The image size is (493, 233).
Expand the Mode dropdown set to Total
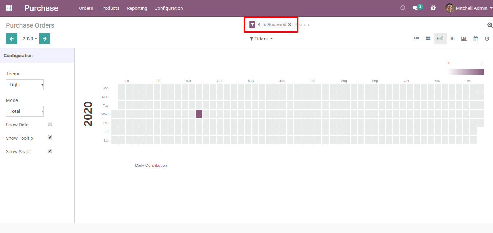coord(25,111)
